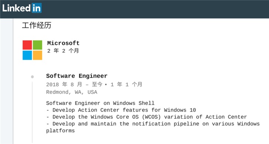
Task: Click "Software Engineer on Windows Shell" description line
Action: (x=100, y=103)
